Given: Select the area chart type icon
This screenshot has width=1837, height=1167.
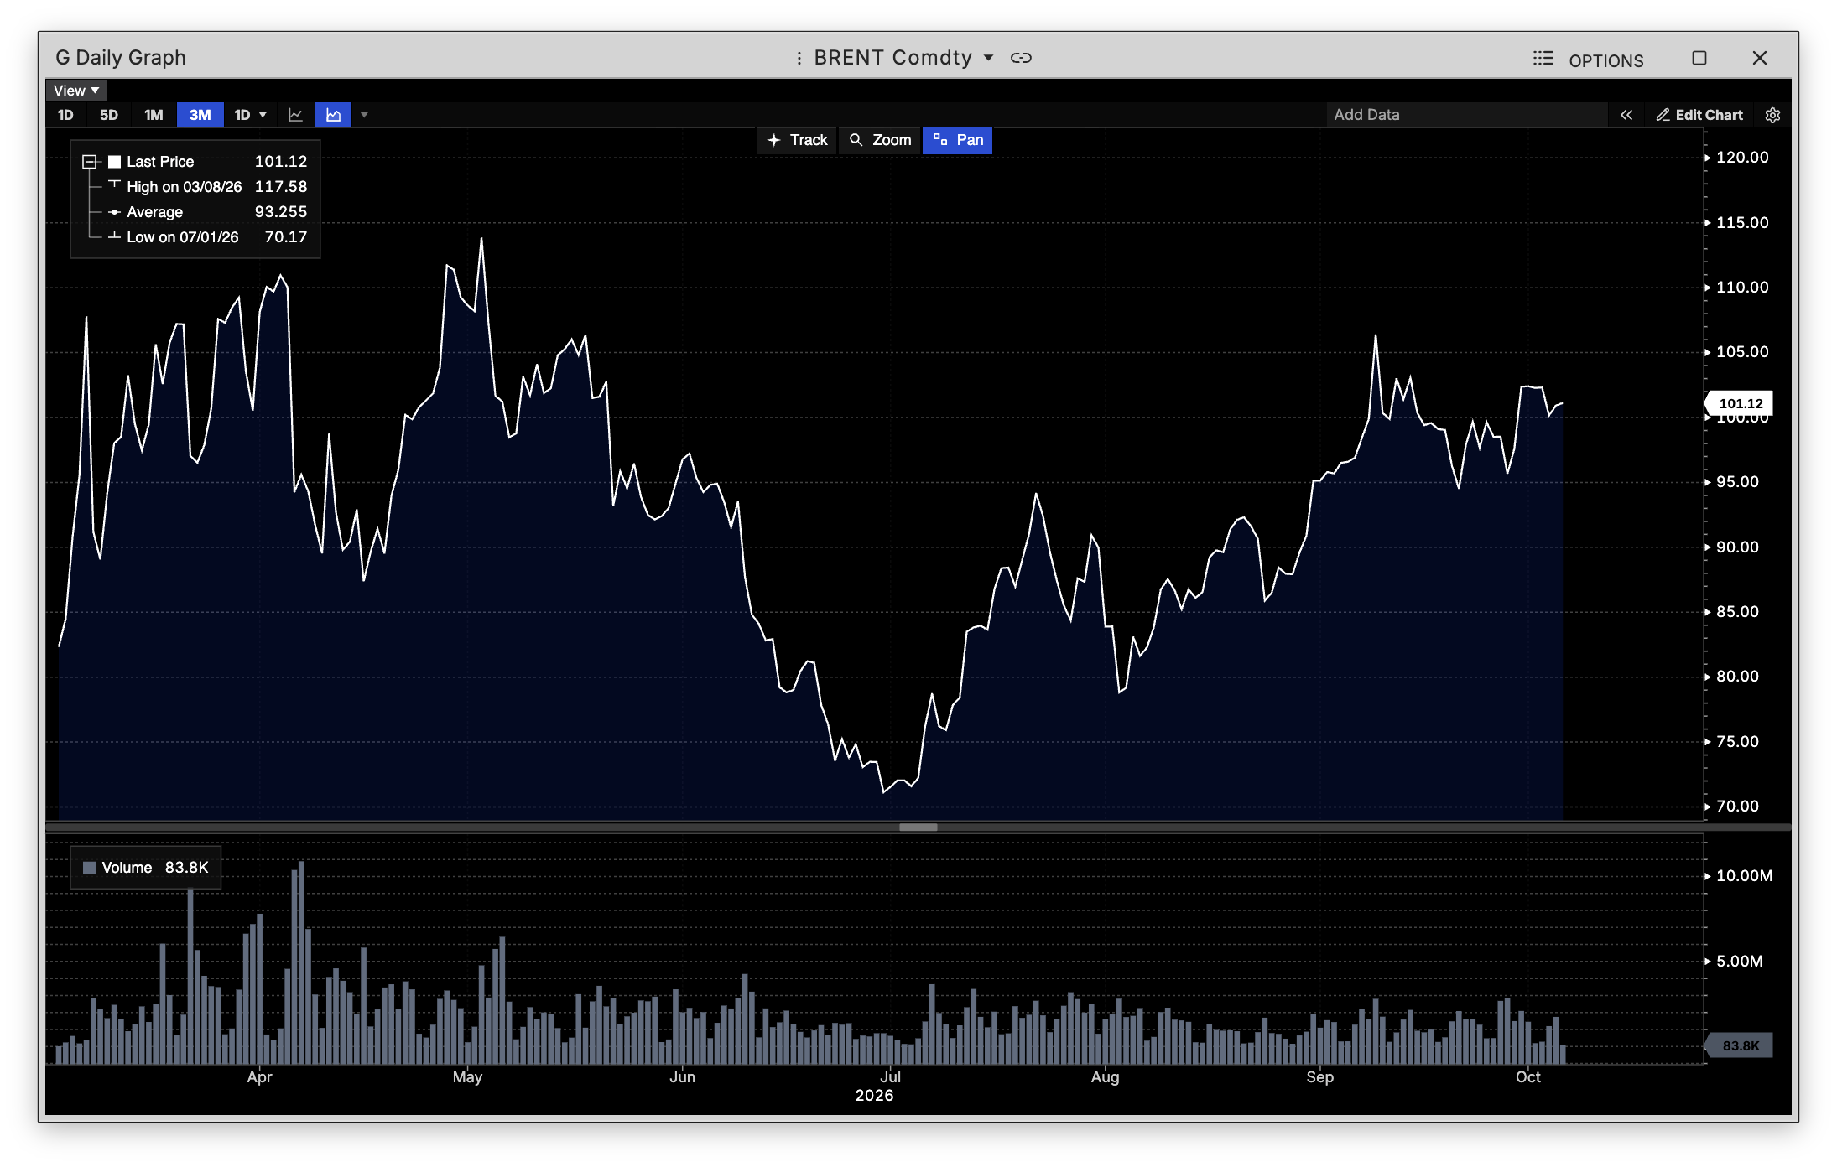Looking at the screenshot, I should (333, 115).
